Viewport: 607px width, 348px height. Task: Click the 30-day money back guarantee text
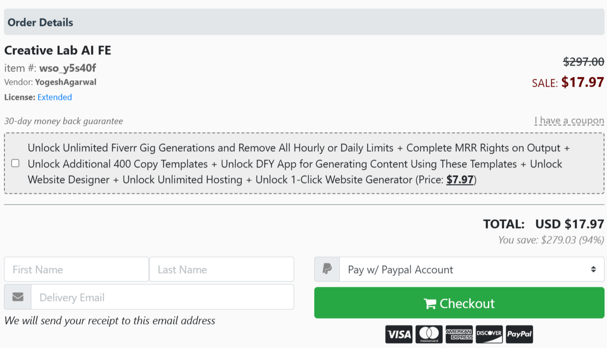(64, 121)
